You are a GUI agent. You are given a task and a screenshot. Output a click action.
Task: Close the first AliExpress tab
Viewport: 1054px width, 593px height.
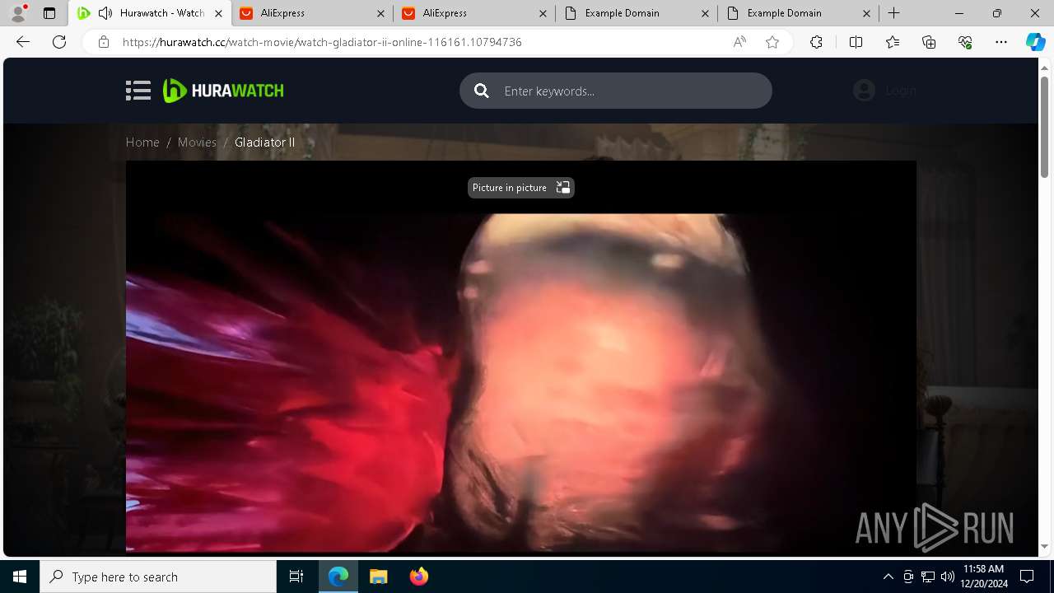380,13
